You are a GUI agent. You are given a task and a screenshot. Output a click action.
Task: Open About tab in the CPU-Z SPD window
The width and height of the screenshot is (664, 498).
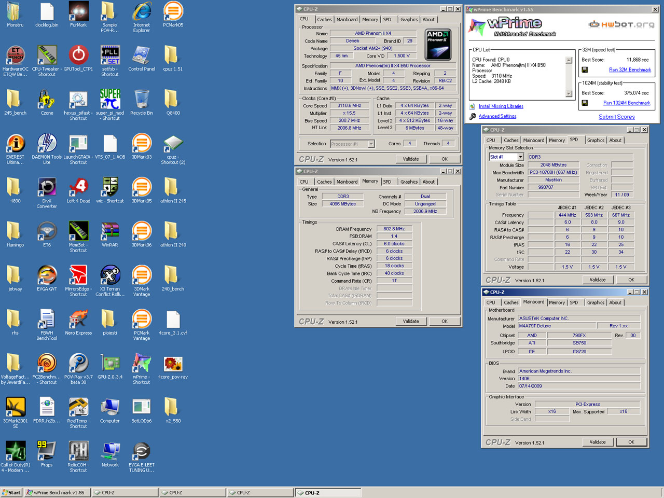click(615, 141)
